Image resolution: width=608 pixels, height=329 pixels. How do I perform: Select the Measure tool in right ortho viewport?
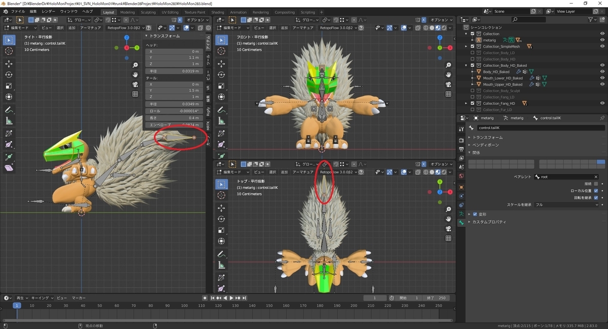pyautogui.click(x=9, y=121)
